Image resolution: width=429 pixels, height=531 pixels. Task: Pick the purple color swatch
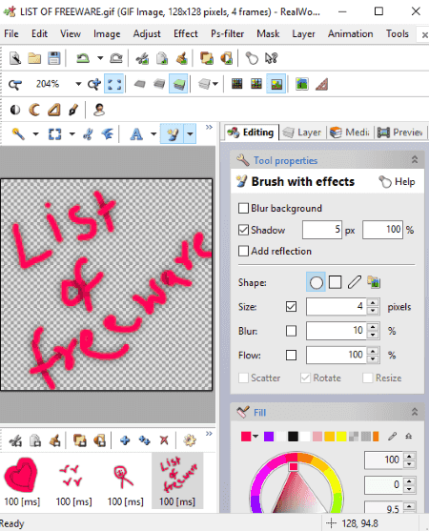click(269, 437)
